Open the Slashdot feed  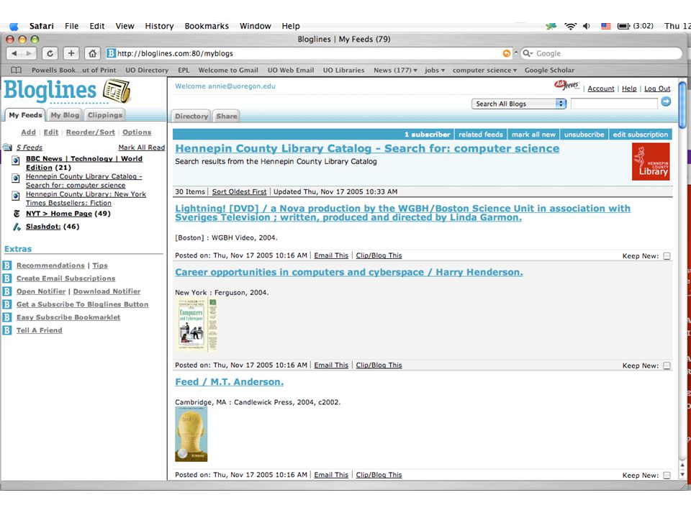click(43, 227)
